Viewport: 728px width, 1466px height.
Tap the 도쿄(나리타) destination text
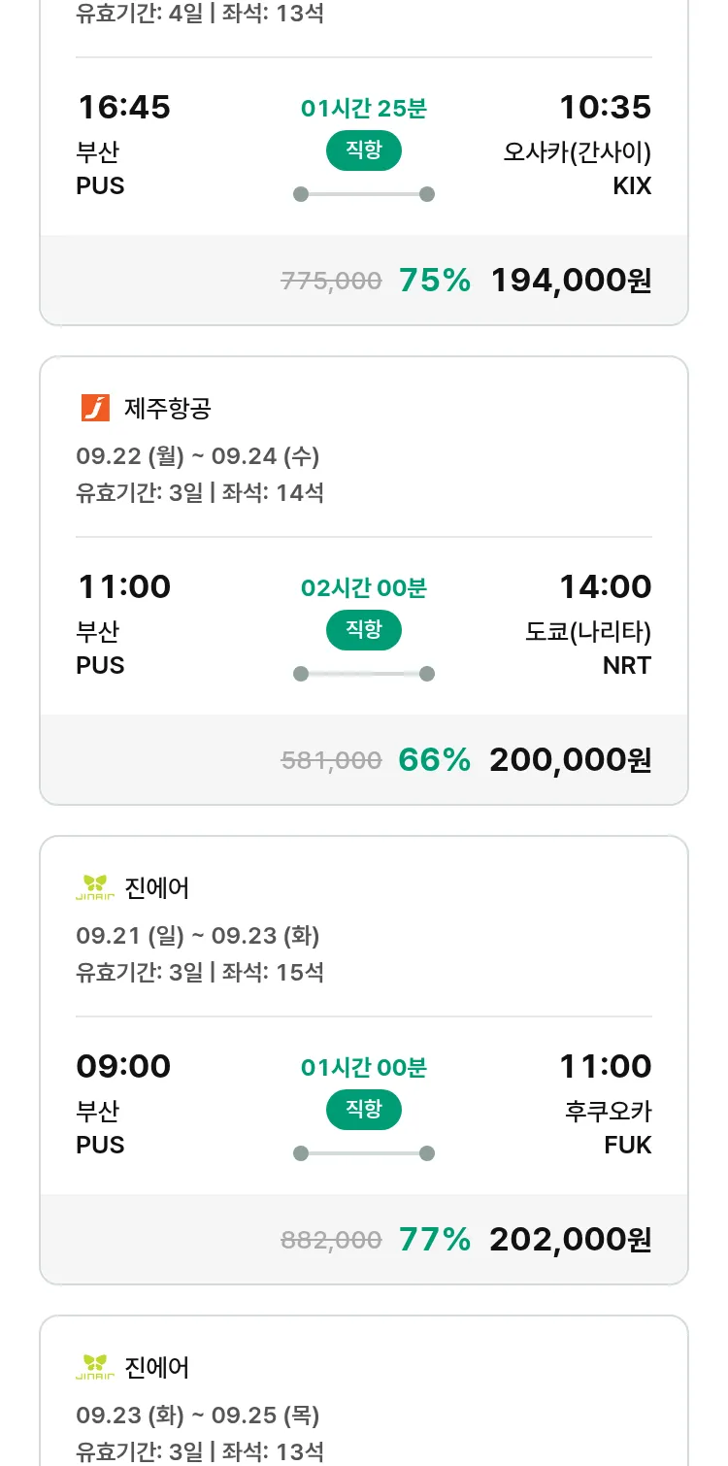(588, 632)
